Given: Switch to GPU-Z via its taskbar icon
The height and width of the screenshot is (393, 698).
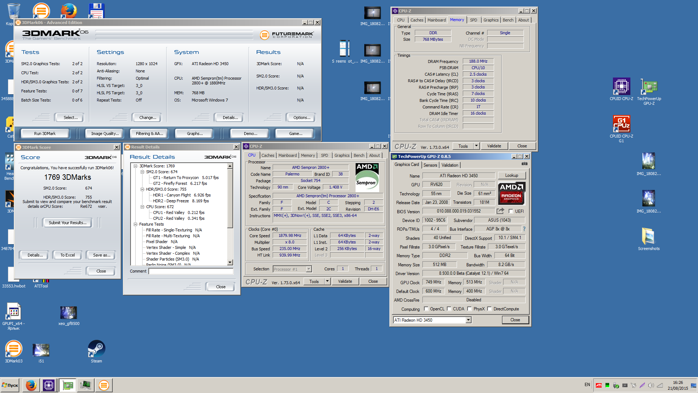Looking at the screenshot, I should 68,385.
